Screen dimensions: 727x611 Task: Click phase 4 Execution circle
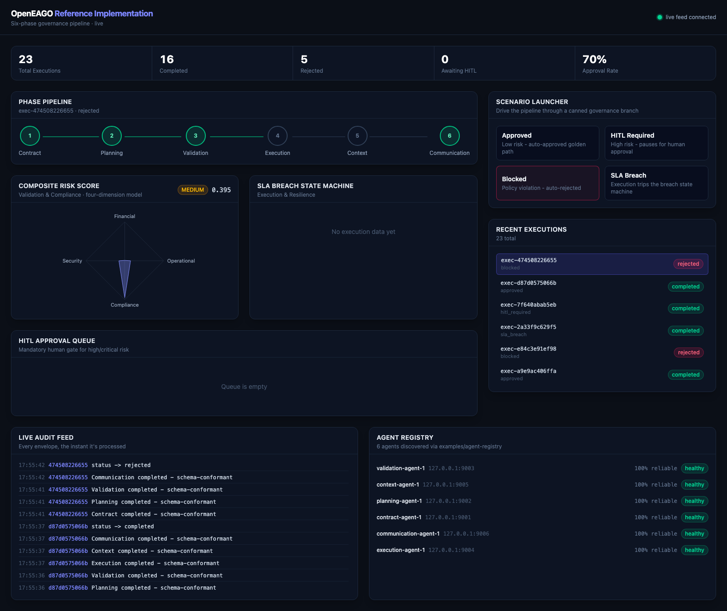click(278, 136)
